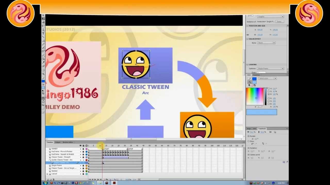The width and height of the screenshot is (330, 185).
Task: Select the H hue radio button
Action: tap(269, 89)
